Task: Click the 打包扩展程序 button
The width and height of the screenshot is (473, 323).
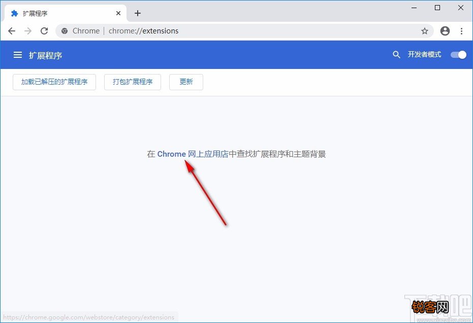Action: coord(133,82)
